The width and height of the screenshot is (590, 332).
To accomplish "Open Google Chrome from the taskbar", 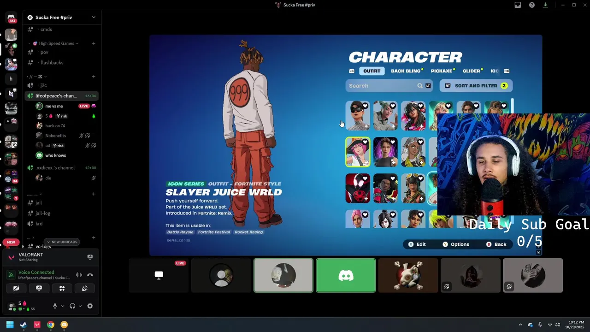I will click(51, 325).
